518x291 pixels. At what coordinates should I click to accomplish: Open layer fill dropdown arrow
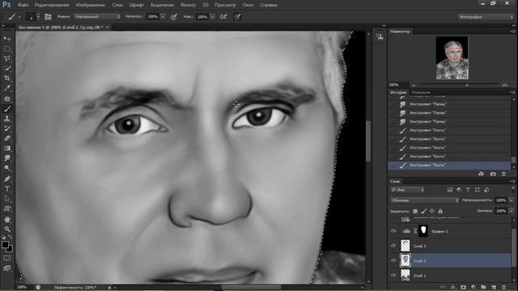click(512, 211)
